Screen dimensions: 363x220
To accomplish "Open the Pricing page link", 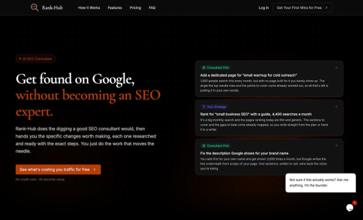I will [x=135, y=8].
